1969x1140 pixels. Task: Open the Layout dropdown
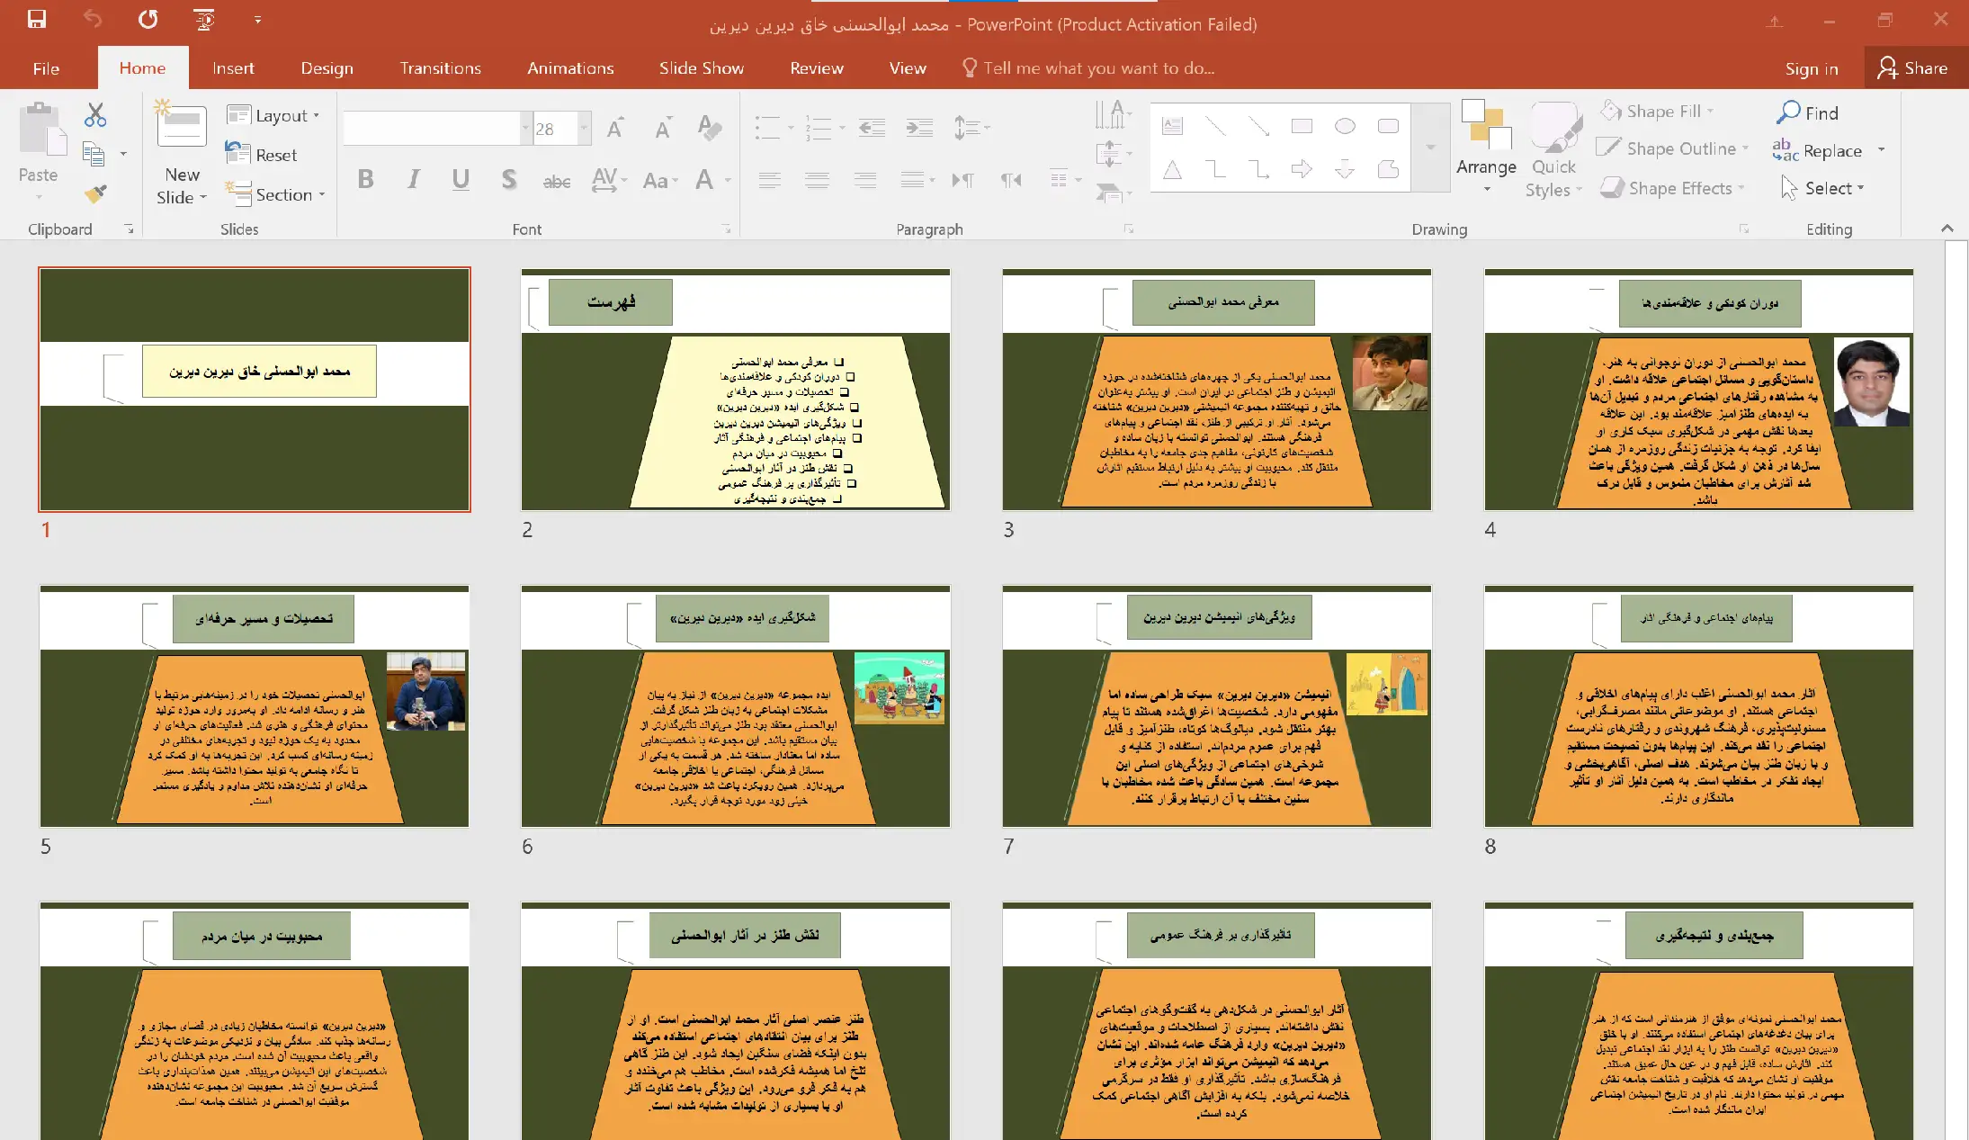274,115
